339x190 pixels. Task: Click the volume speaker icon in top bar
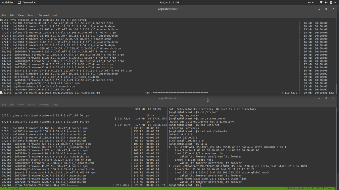coord(326,2)
